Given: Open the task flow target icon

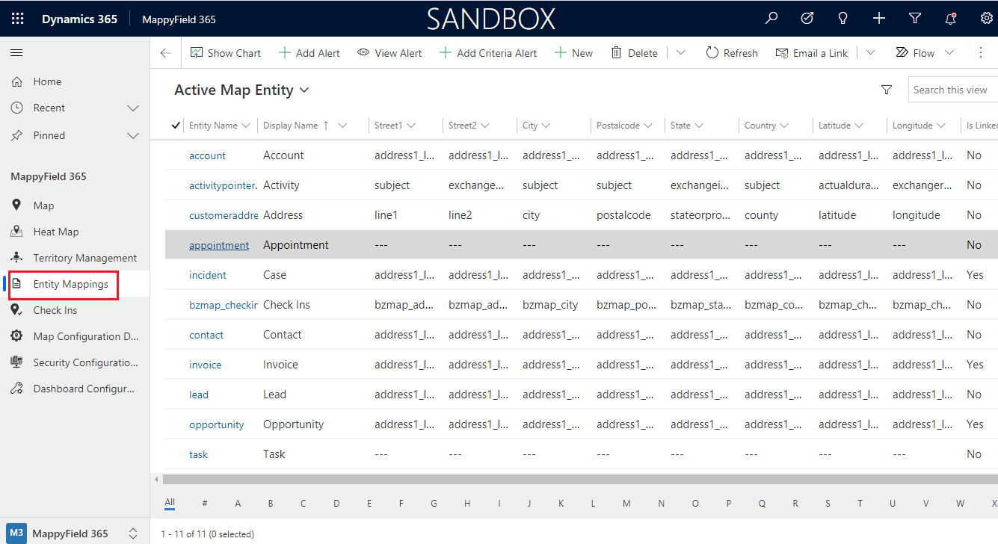Looking at the screenshot, I should pyautogui.click(x=807, y=19).
